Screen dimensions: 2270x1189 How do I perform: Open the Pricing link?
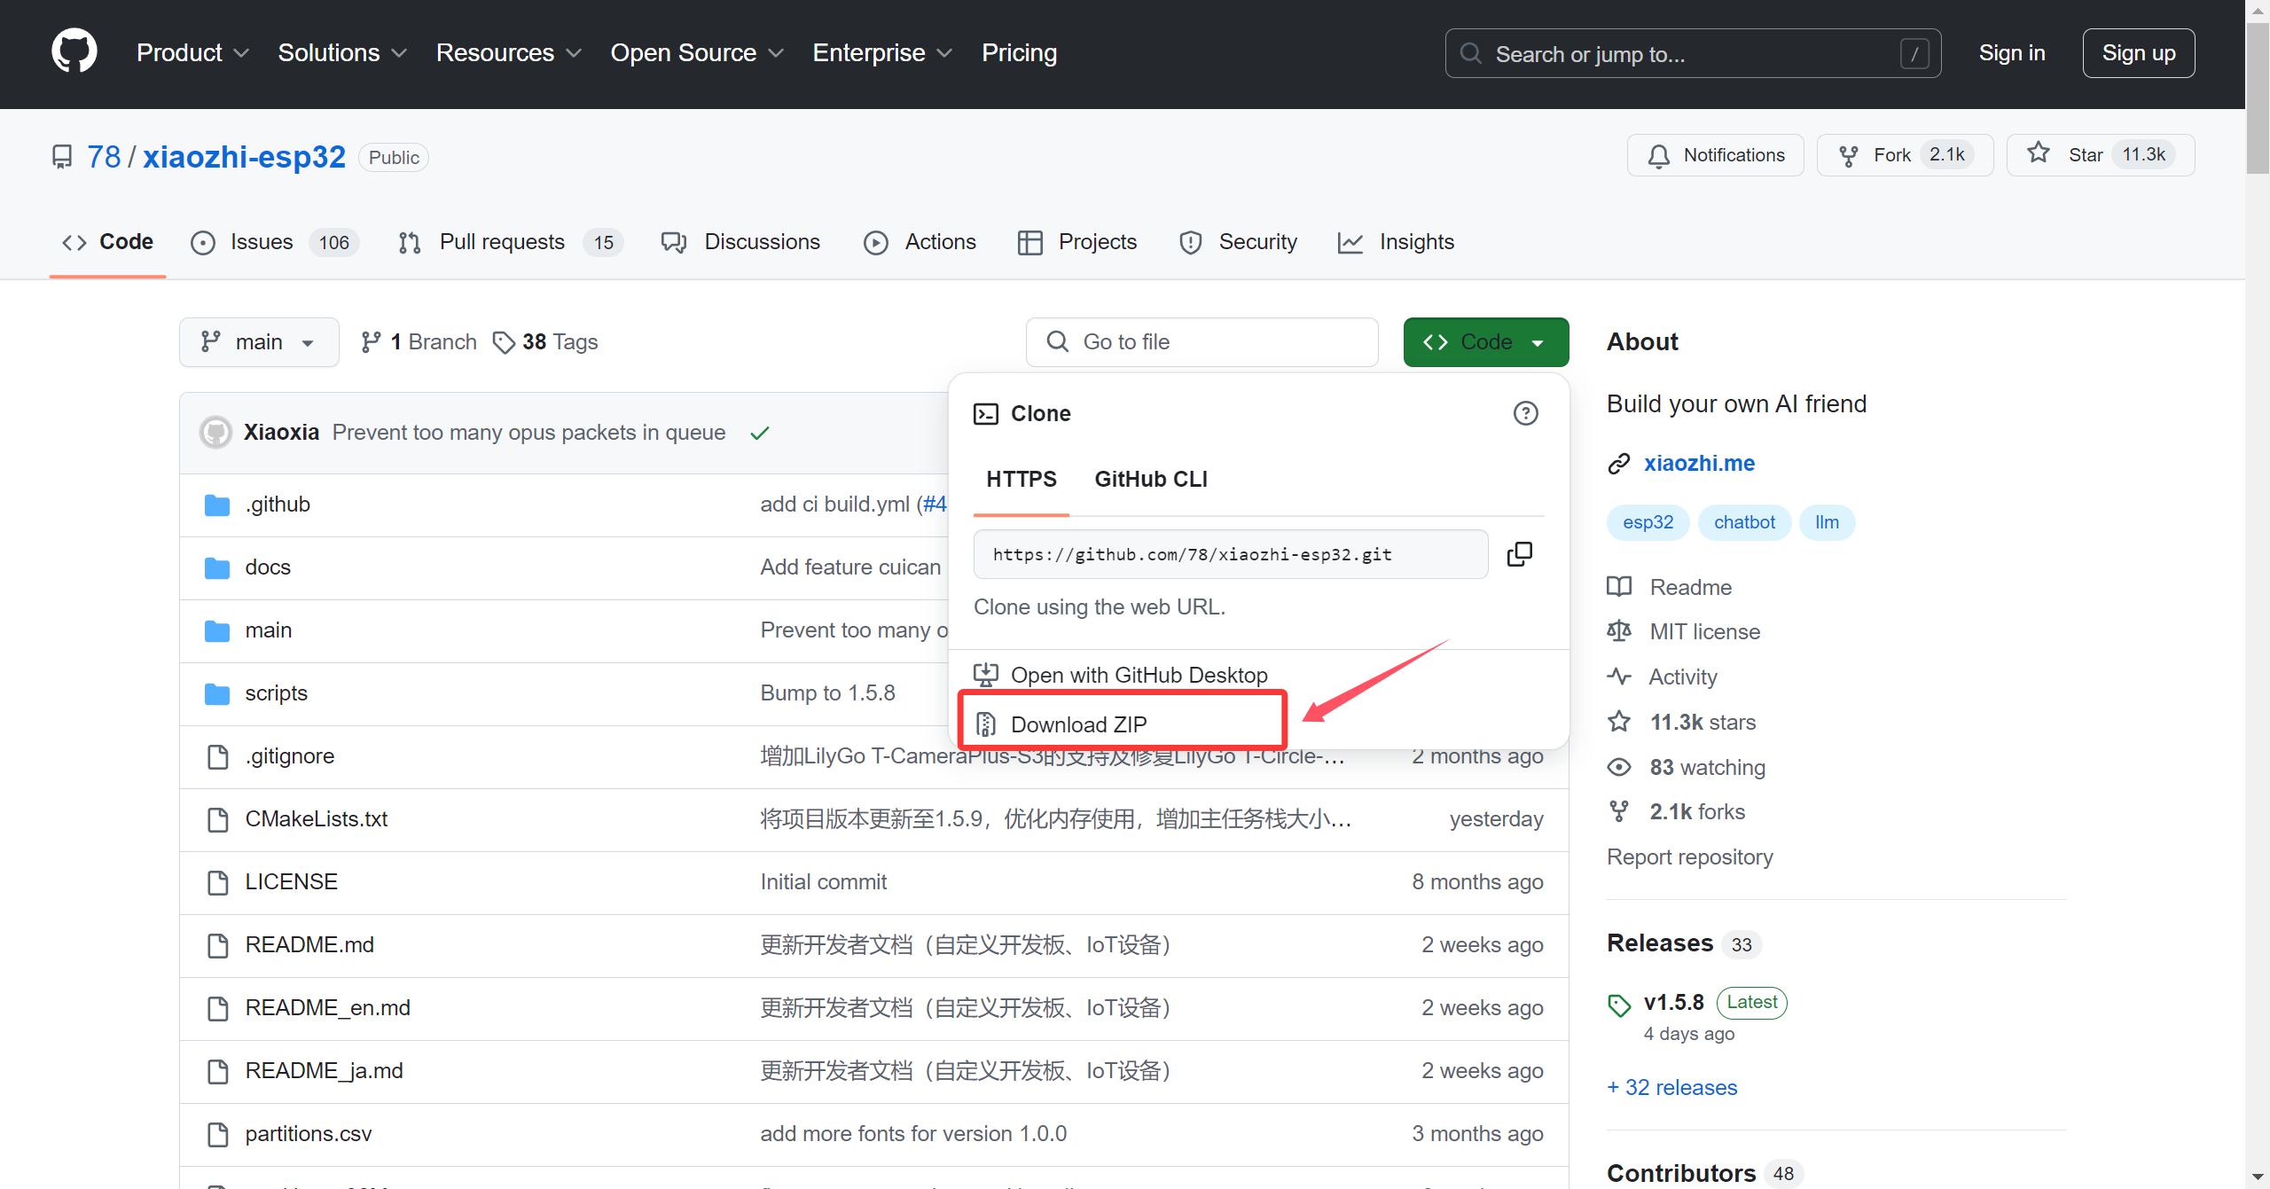[x=1020, y=53]
